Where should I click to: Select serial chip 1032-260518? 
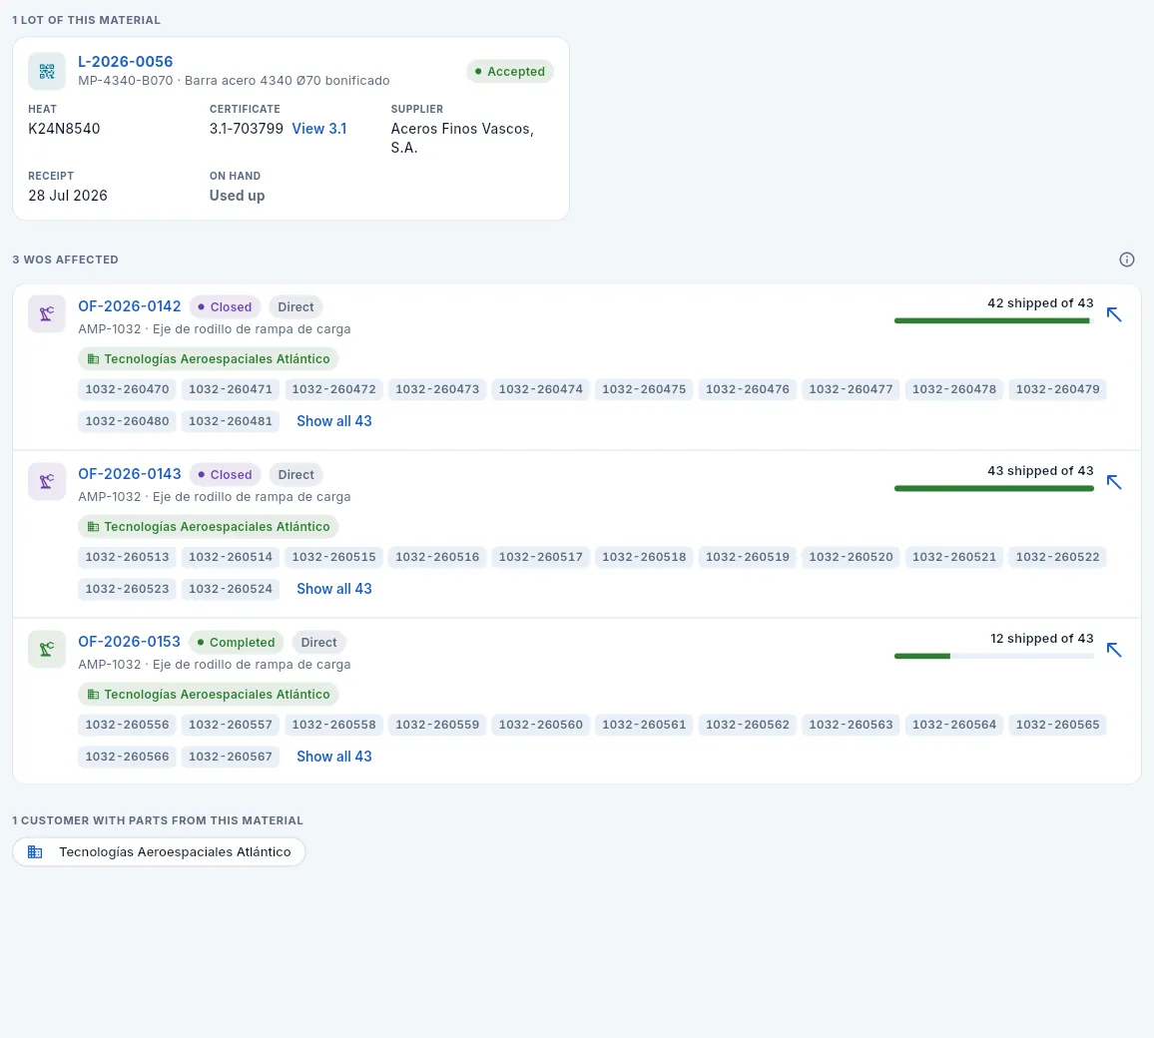pos(644,557)
